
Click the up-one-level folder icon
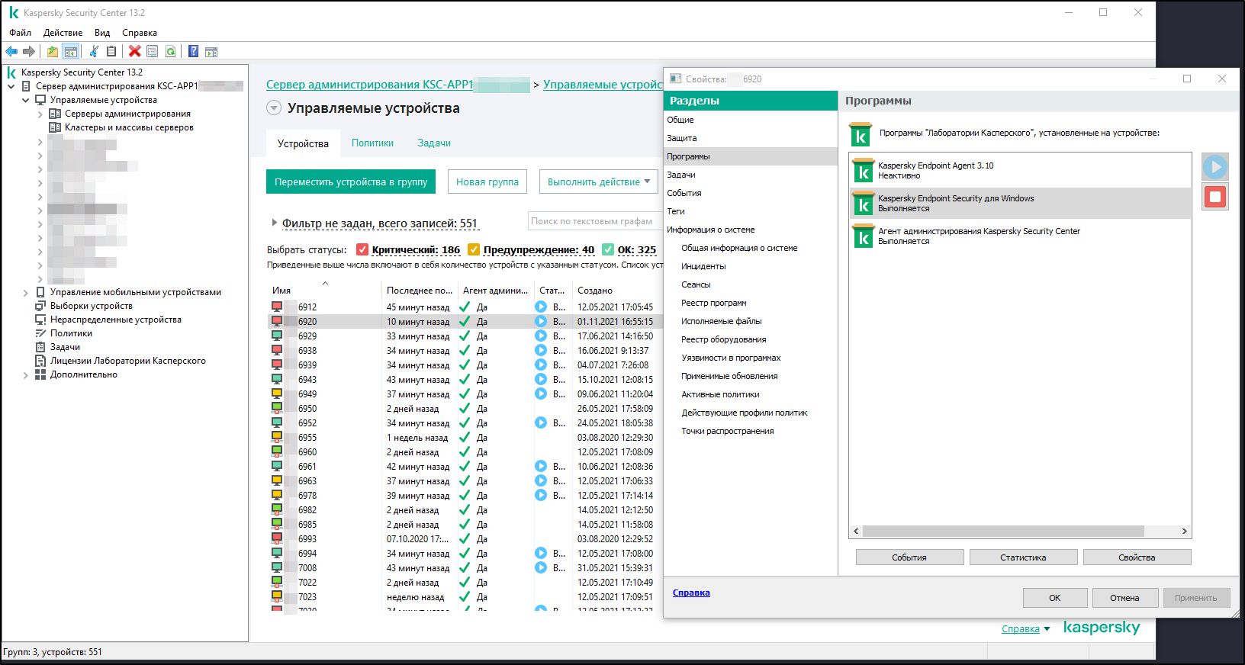point(52,51)
